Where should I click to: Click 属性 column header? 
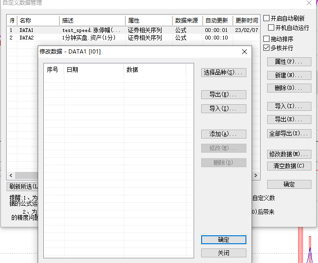(149, 20)
